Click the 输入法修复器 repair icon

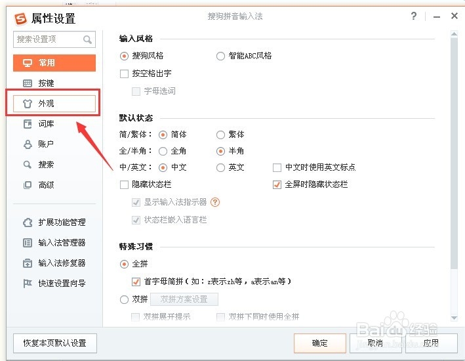coord(28,263)
